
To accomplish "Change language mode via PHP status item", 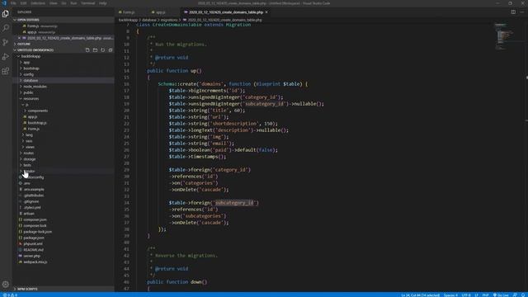I will click(485, 295).
